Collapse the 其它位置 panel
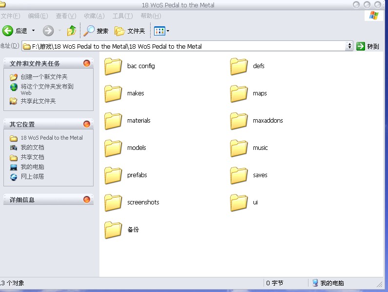388x292 pixels. [x=87, y=124]
